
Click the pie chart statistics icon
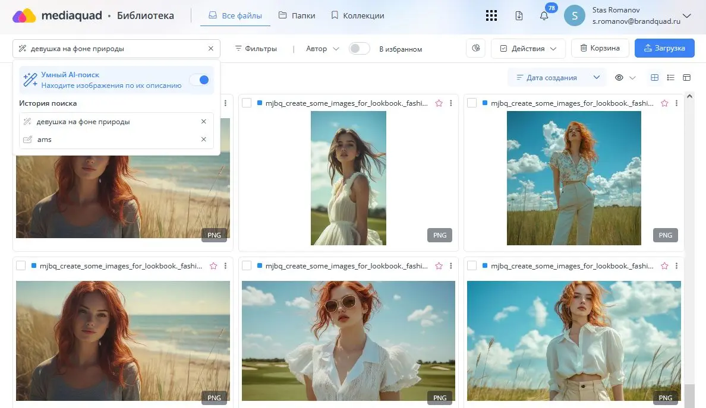[x=475, y=49]
